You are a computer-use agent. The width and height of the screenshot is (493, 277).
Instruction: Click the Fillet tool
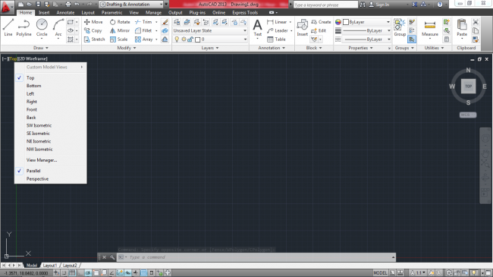tap(143, 30)
